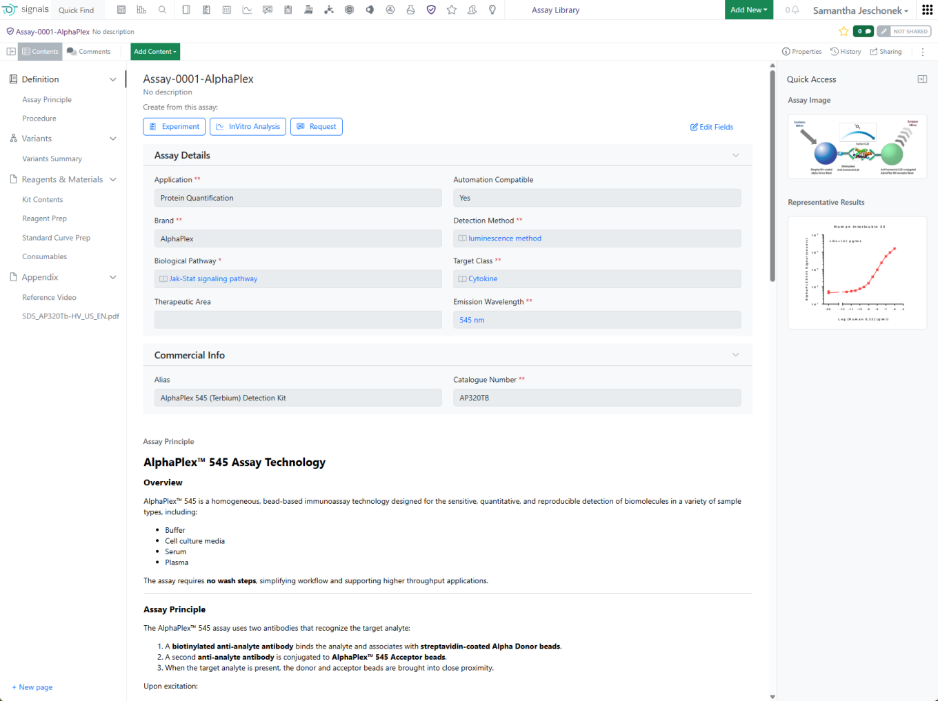This screenshot has height=701, width=938.
Task: Open the Sharing panel
Action: click(886, 52)
